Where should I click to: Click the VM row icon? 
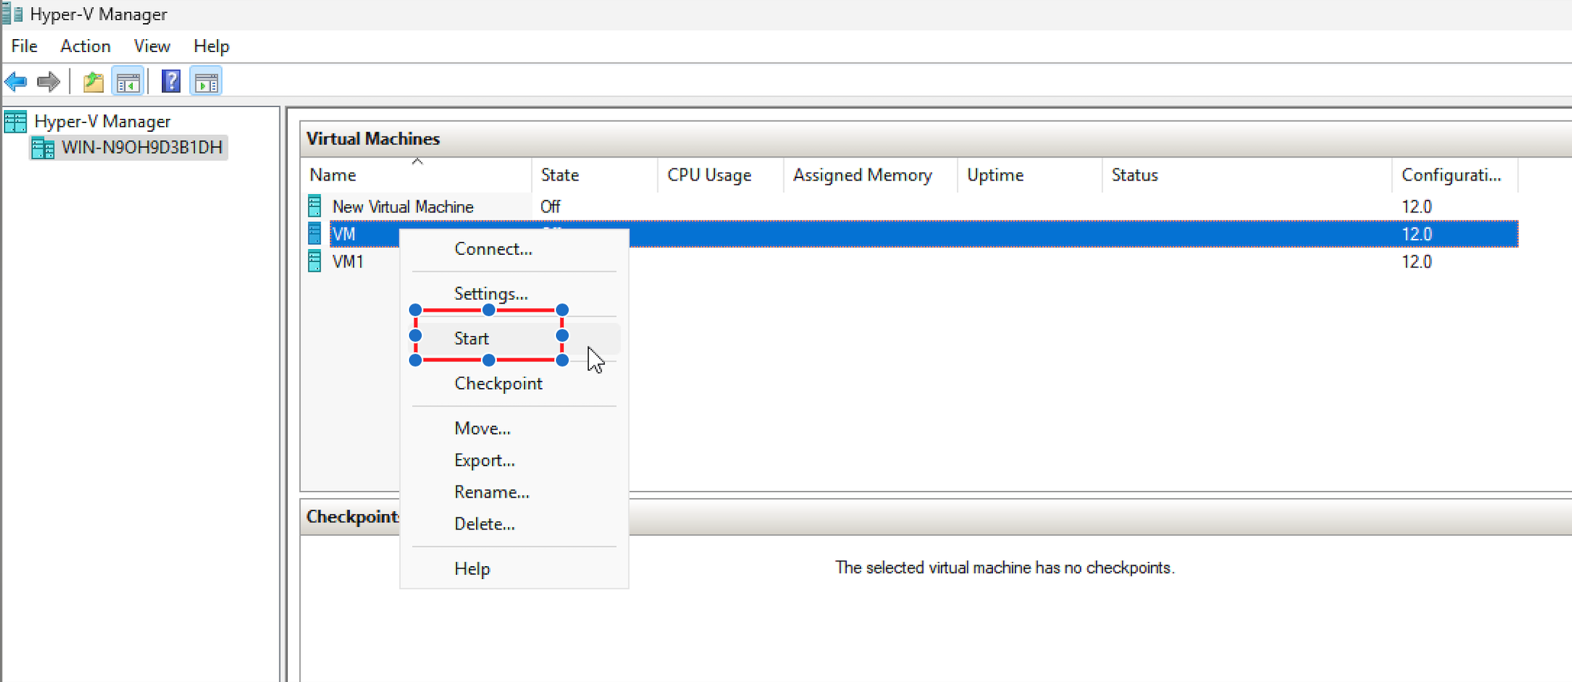click(x=315, y=233)
